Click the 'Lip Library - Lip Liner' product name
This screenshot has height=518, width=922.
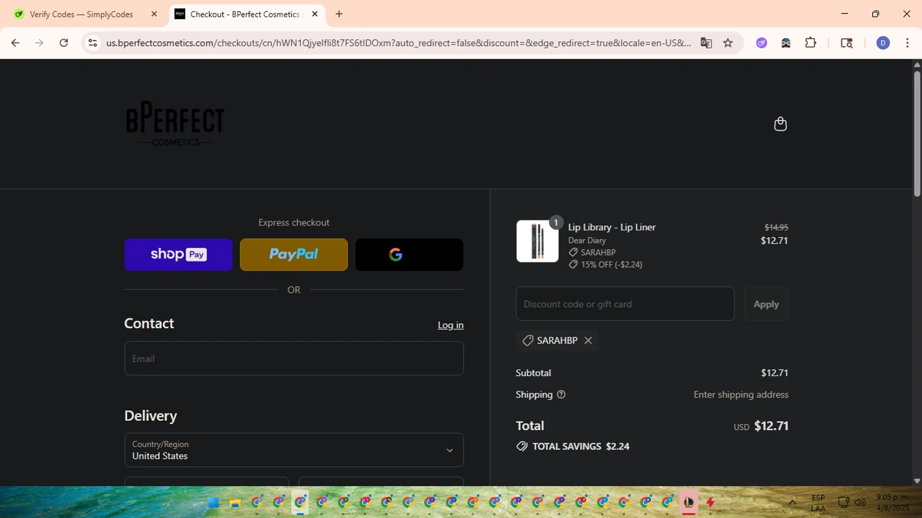[x=612, y=227]
